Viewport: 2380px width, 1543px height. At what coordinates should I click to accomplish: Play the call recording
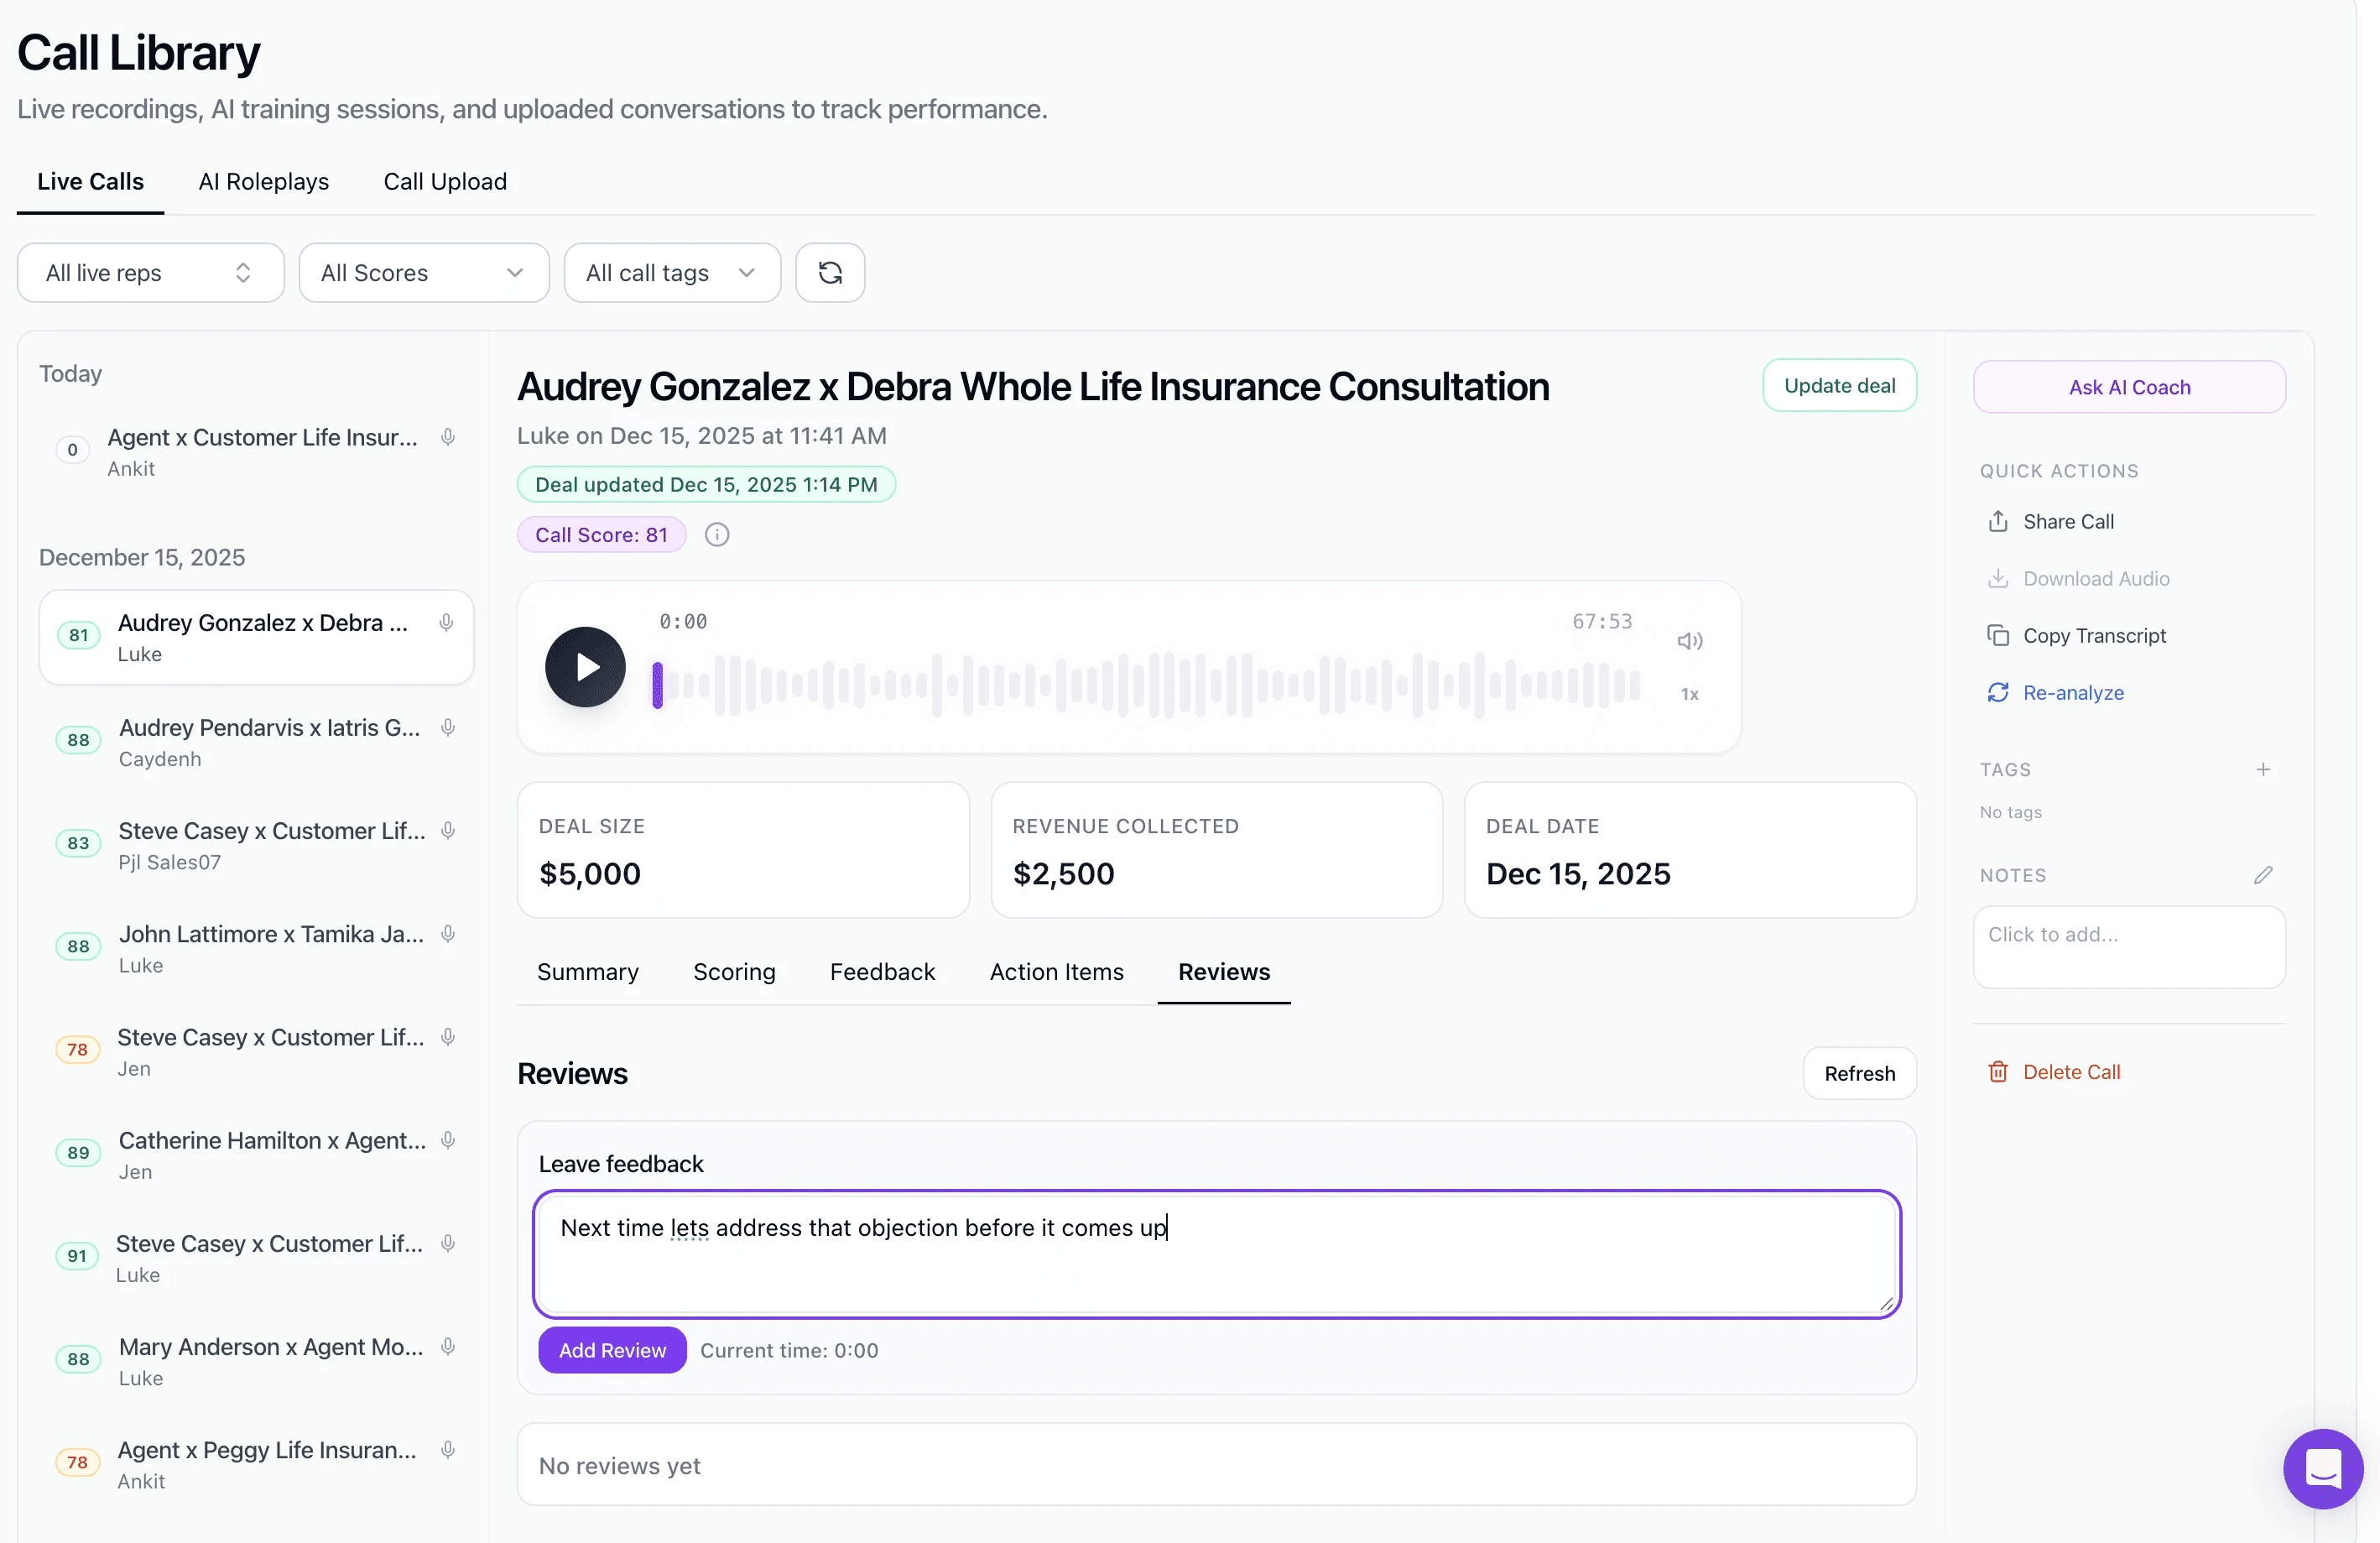click(585, 667)
